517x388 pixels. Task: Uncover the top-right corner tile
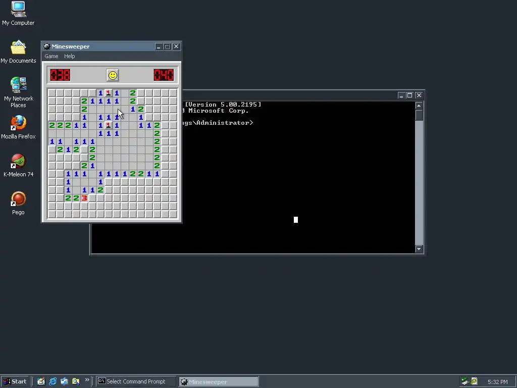(x=173, y=93)
